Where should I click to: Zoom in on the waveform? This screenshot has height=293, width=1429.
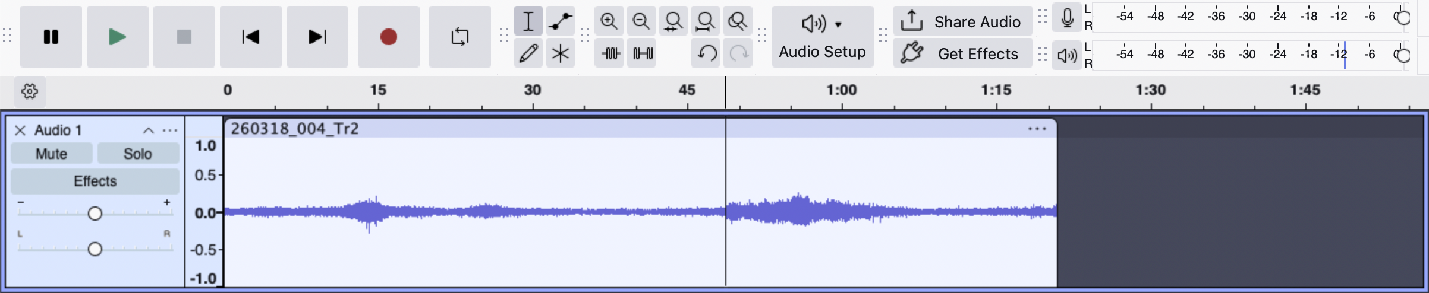coord(609,21)
